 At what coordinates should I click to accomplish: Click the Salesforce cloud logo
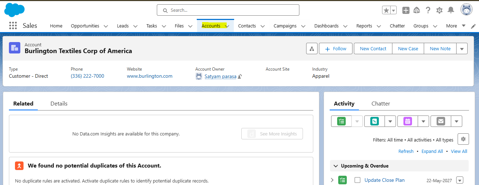[x=15, y=10]
